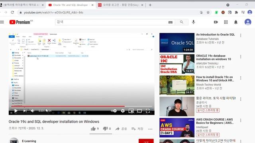Mute the video volume

33,111
